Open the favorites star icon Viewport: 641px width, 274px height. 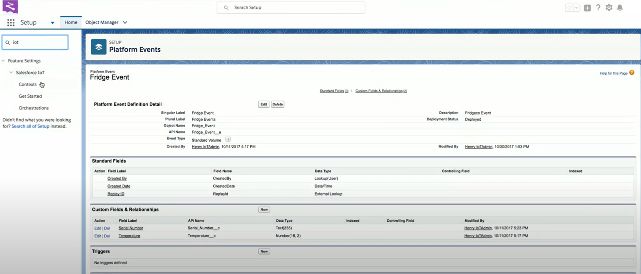point(569,8)
